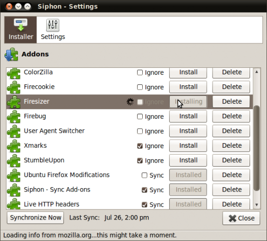This screenshot has height=241, width=267.
Task: Click the StumbleUpon puzzle piece icon
Action: (x=13, y=161)
